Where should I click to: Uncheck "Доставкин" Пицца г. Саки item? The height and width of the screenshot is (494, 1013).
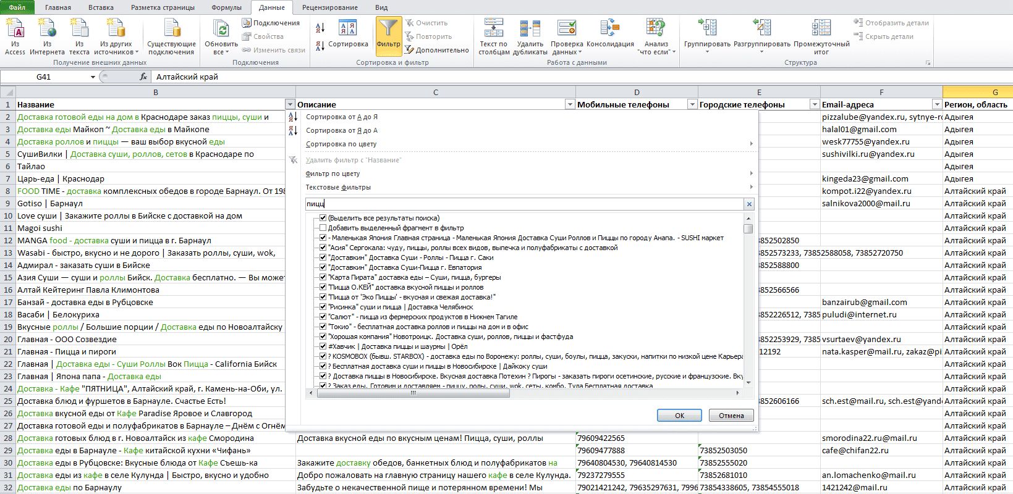[x=323, y=257]
